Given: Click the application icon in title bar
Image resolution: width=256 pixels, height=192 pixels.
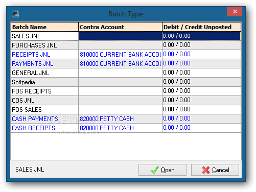Looking at the screenshot, I should pyautogui.click(x=15, y=14).
